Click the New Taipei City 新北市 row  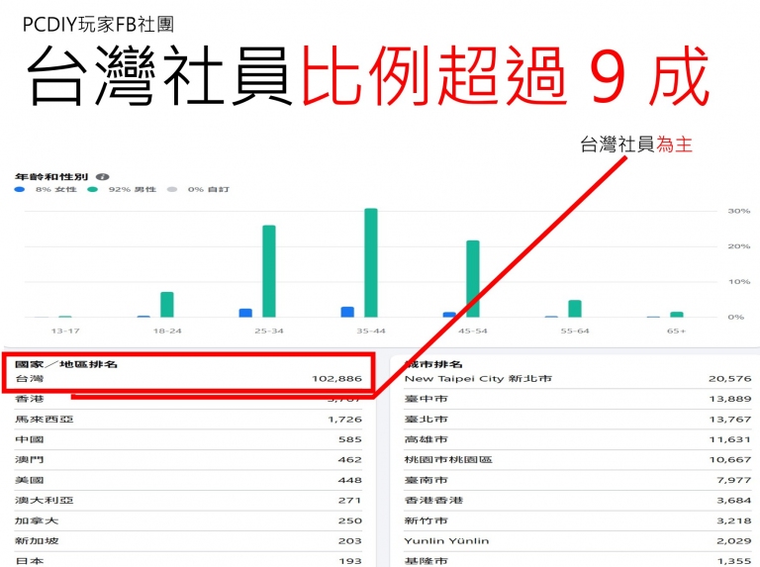577,379
